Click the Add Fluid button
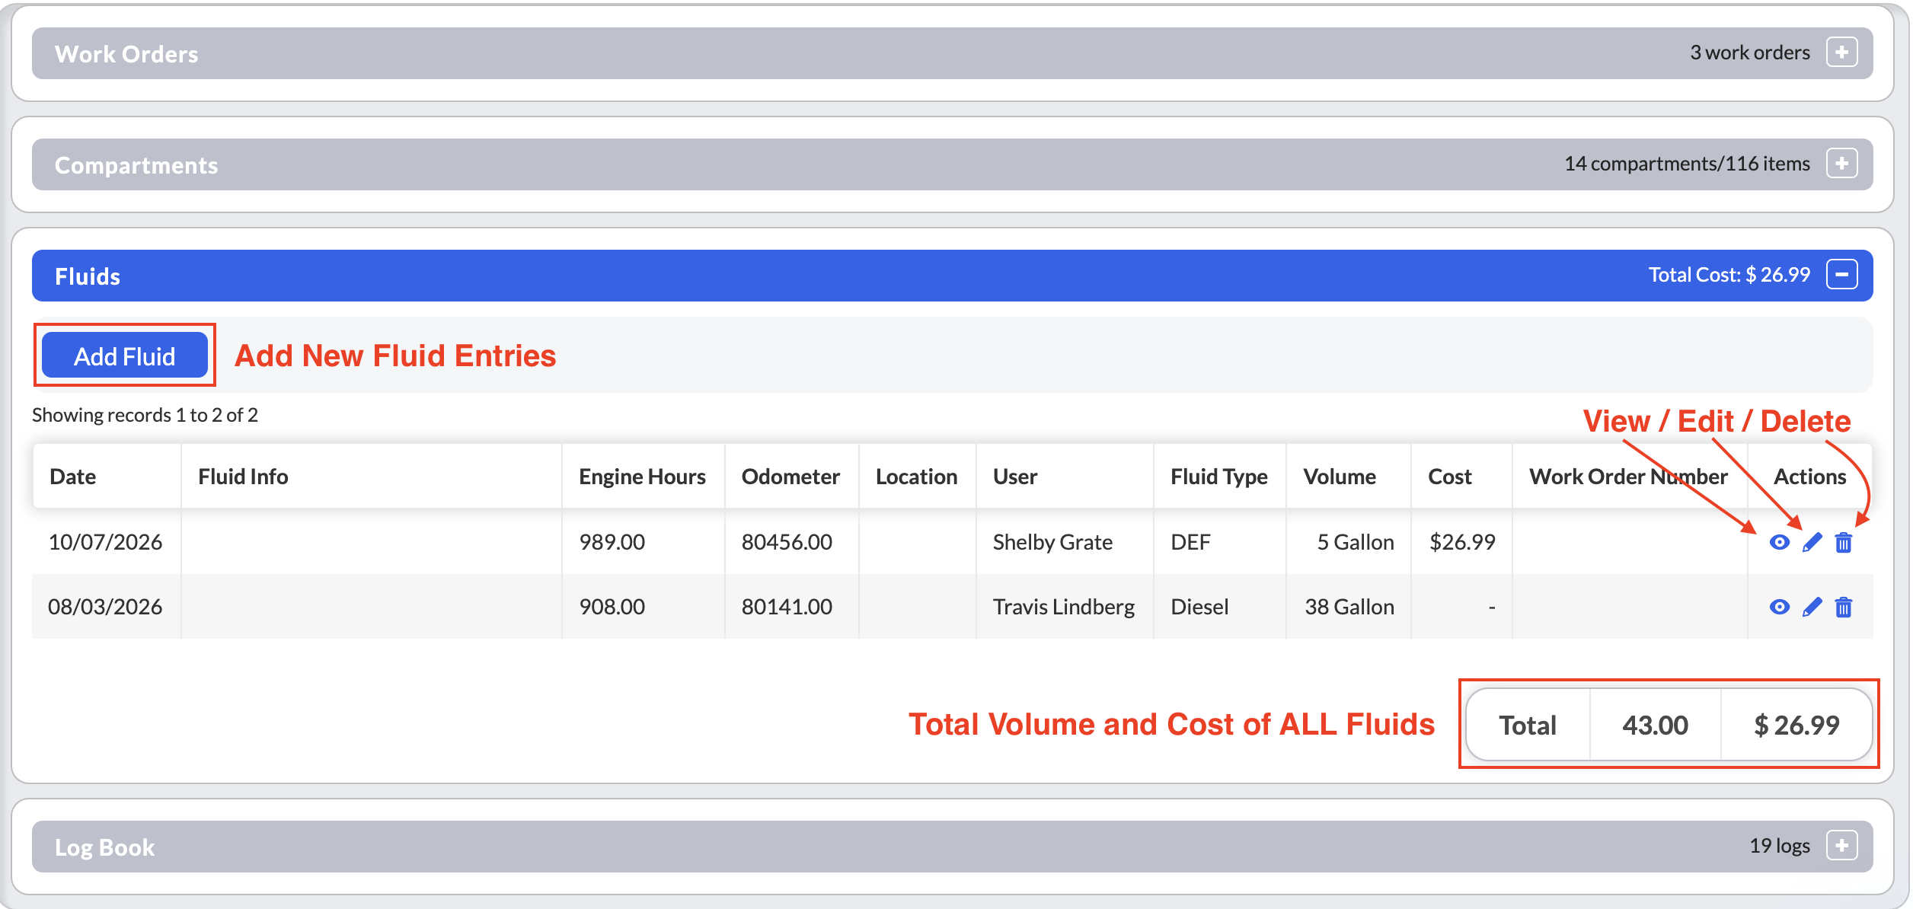The height and width of the screenshot is (909, 1913). coord(125,356)
